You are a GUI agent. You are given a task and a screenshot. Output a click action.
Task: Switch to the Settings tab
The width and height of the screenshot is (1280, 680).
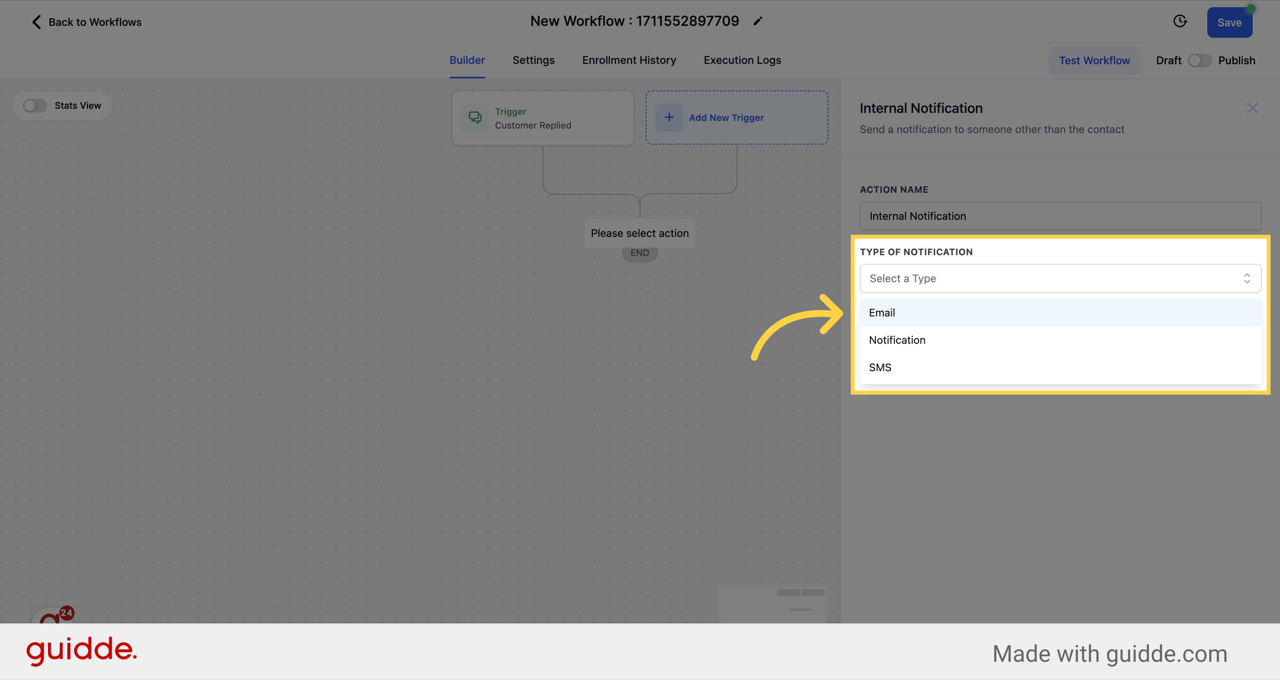533,60
